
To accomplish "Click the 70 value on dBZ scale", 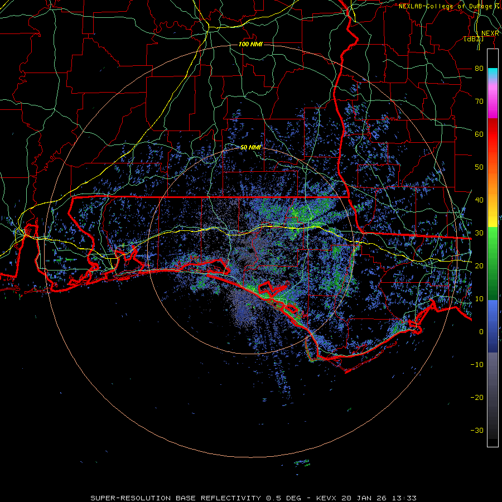I will pyautogui.click(x=479, y=102).
